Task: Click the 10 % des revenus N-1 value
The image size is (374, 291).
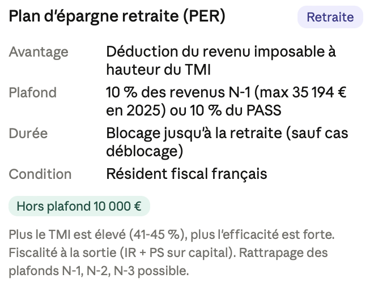Action: (178, 92)
